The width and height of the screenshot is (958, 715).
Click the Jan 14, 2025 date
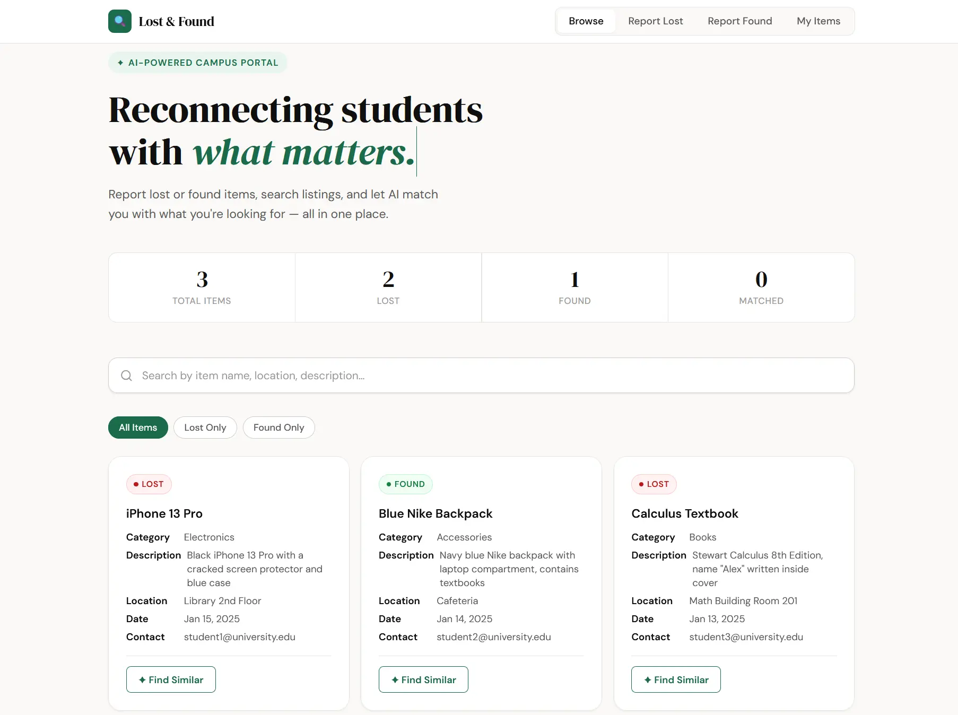[465, 619]
